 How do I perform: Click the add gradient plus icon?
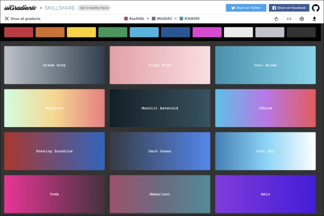click(x=302, y=19)
